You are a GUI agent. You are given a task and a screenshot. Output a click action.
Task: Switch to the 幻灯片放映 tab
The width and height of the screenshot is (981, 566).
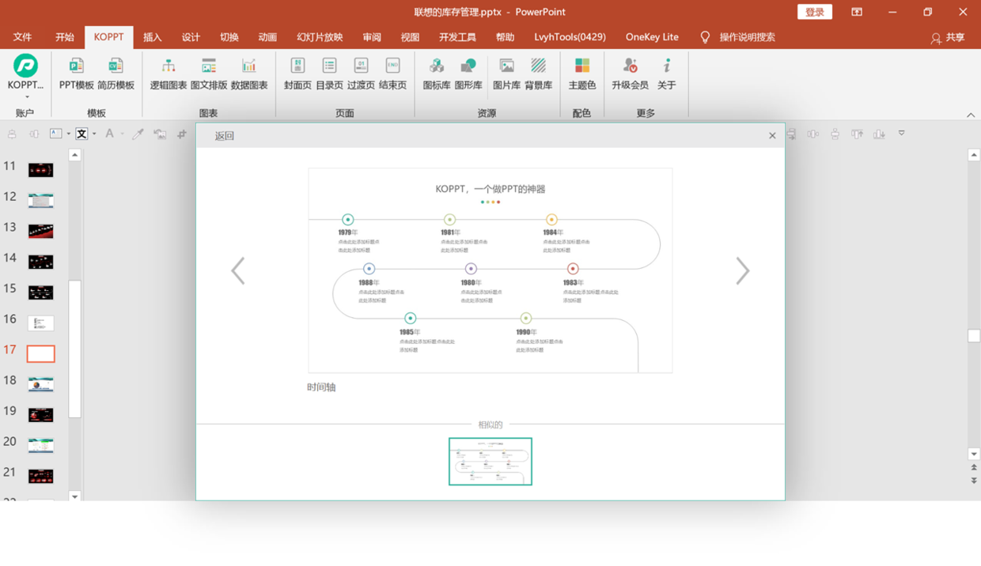tap(320, 37)
